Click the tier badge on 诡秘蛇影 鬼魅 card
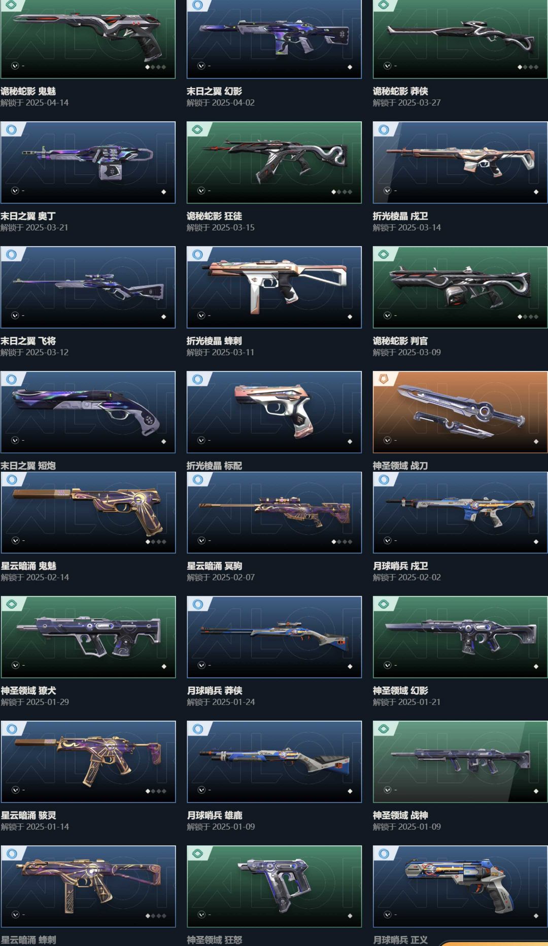Viewport: 548px width, 946px height. click(x=11, y=5)
